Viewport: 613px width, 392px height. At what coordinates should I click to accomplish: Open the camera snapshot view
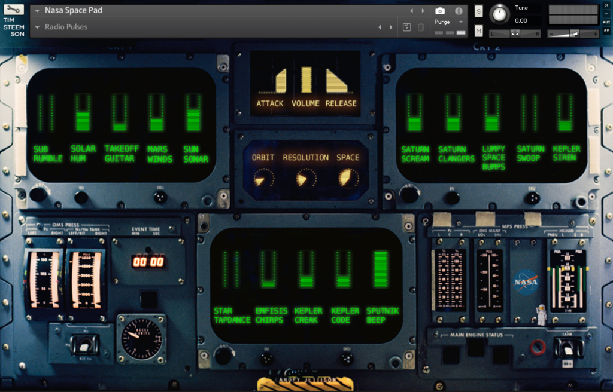point(440,11)
